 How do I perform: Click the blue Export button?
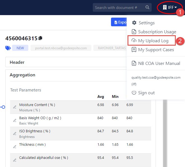coord(119,22)
